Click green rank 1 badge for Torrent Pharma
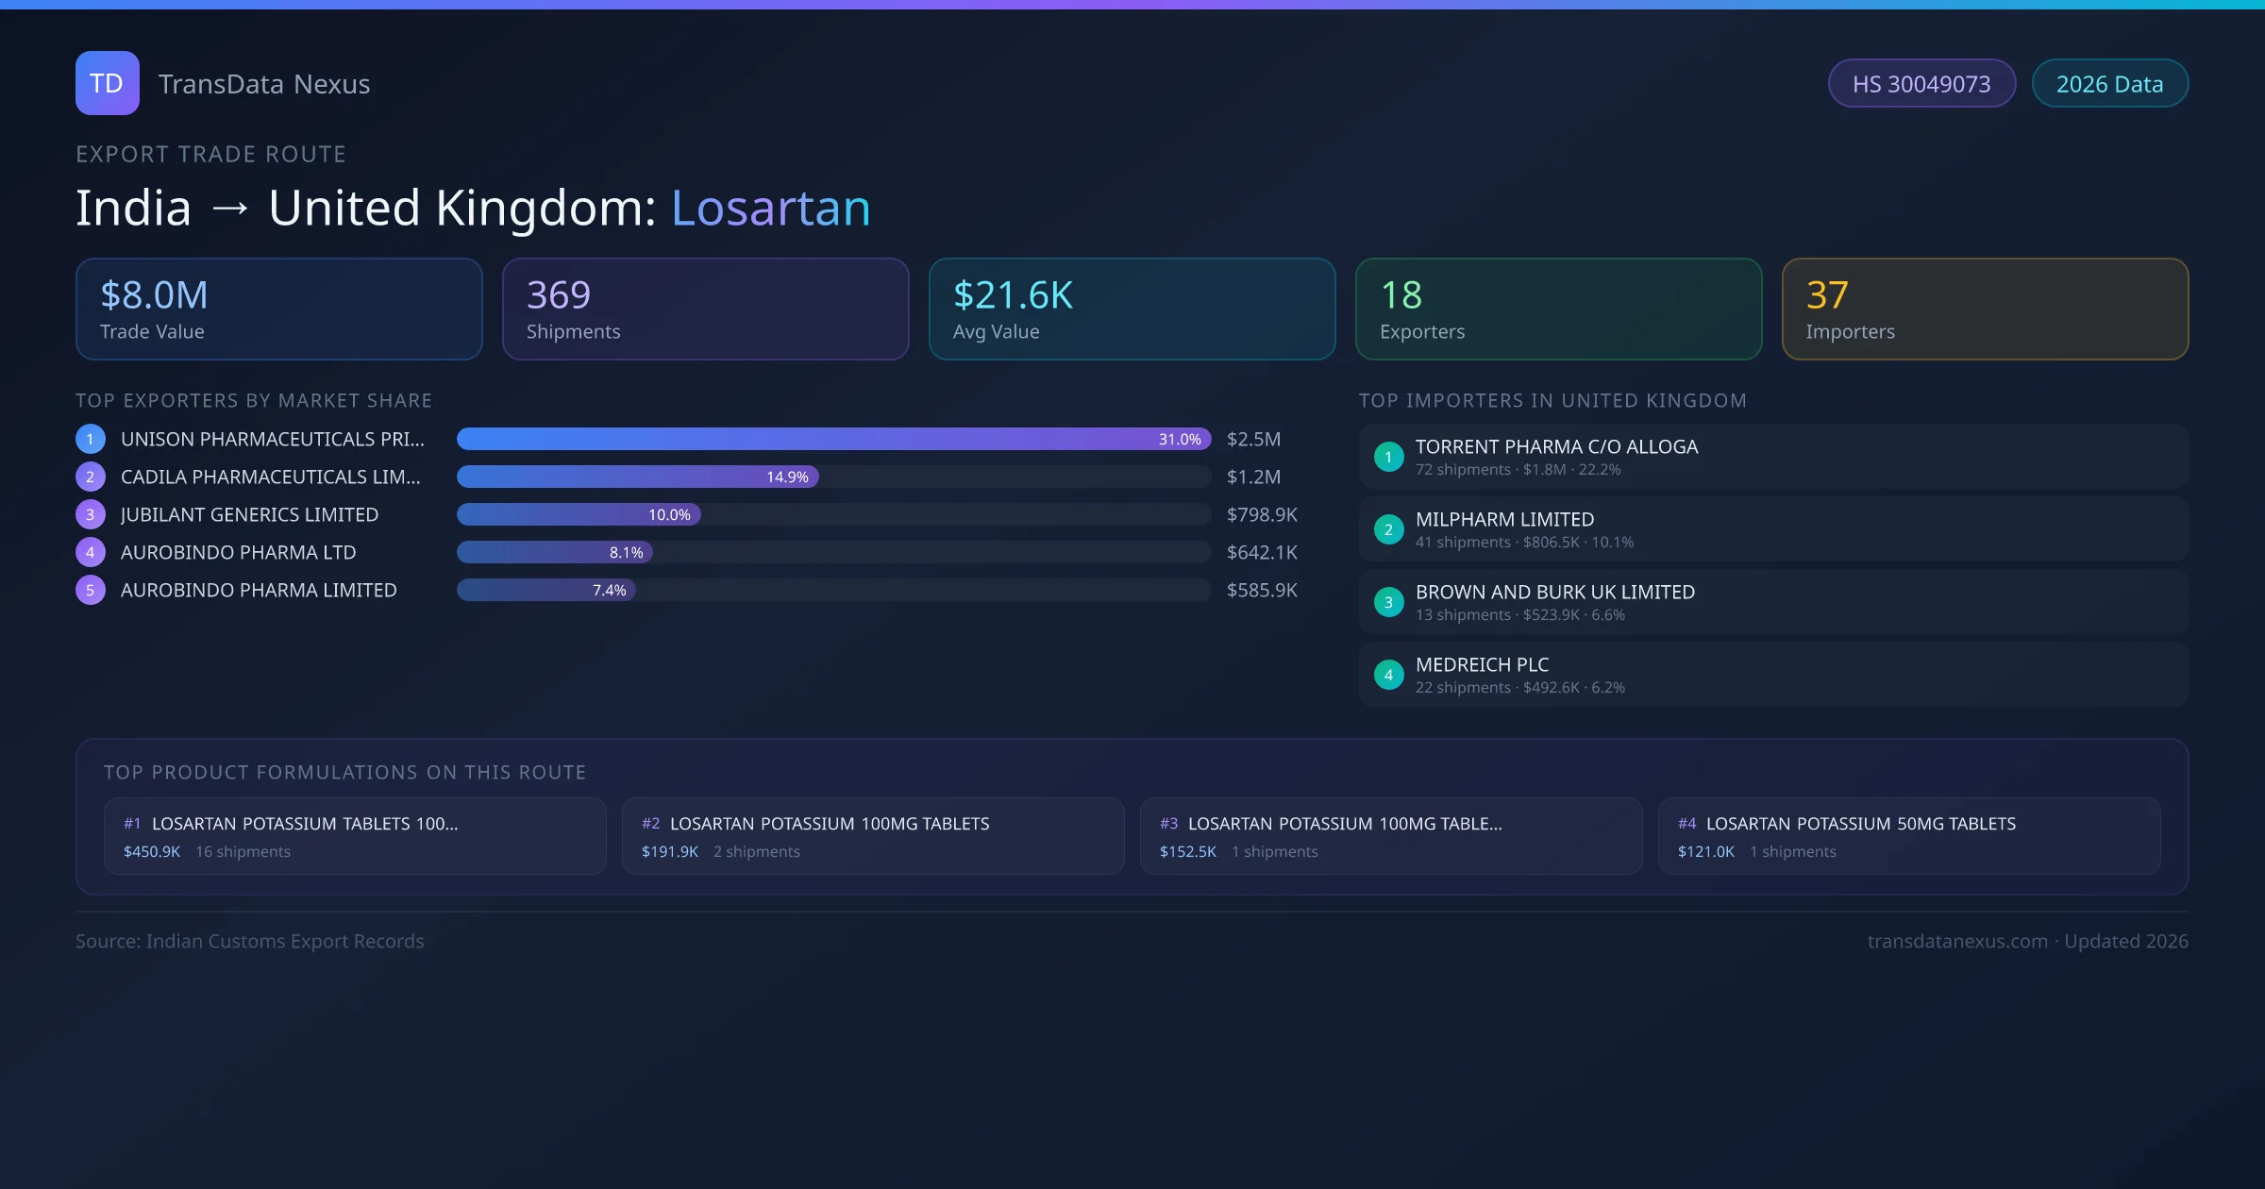The width and height of the screenshot is (2265, 1189). point(1388,457)
